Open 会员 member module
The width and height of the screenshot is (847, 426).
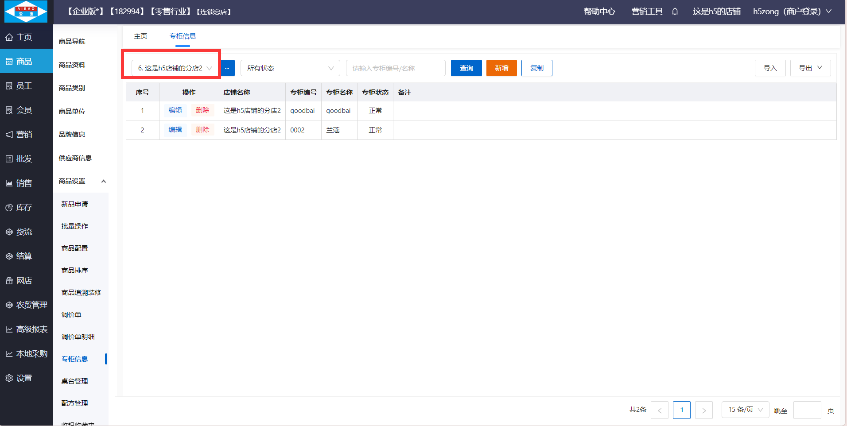26,110
